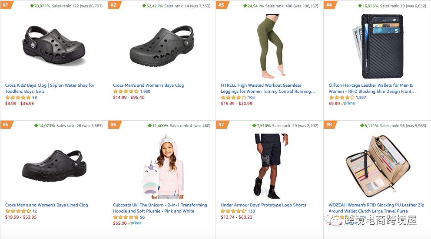The image size is (431, 239).
Task: Open Under Armour Boys' Prototype Logo Shorts link
Action: tap(263, 205)
